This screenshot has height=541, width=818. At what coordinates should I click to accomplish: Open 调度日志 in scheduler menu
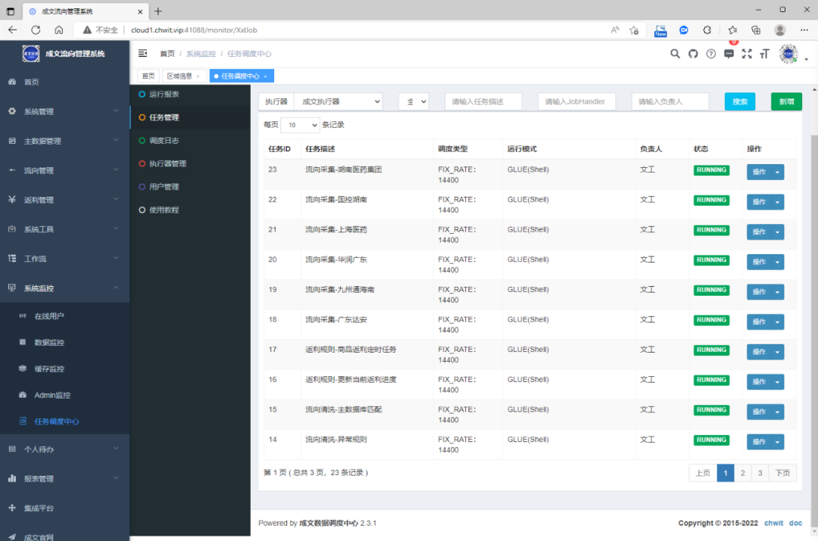coord(190,140)
